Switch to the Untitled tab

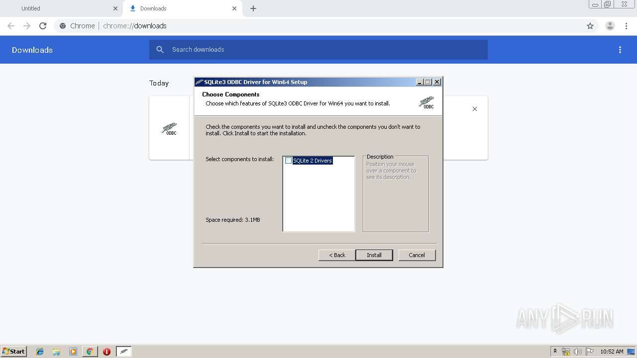point(61,8)
